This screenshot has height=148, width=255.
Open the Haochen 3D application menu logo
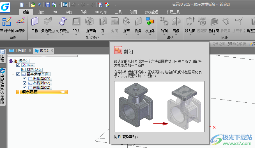5,7
